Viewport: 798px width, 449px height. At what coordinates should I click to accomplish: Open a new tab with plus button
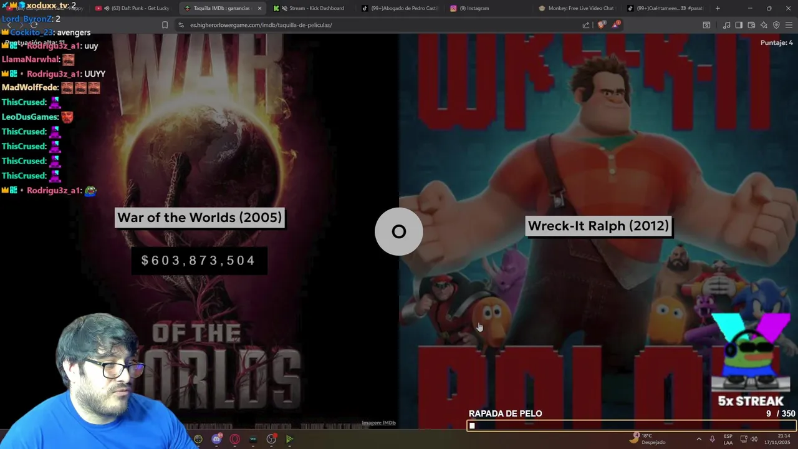(718, 8)
